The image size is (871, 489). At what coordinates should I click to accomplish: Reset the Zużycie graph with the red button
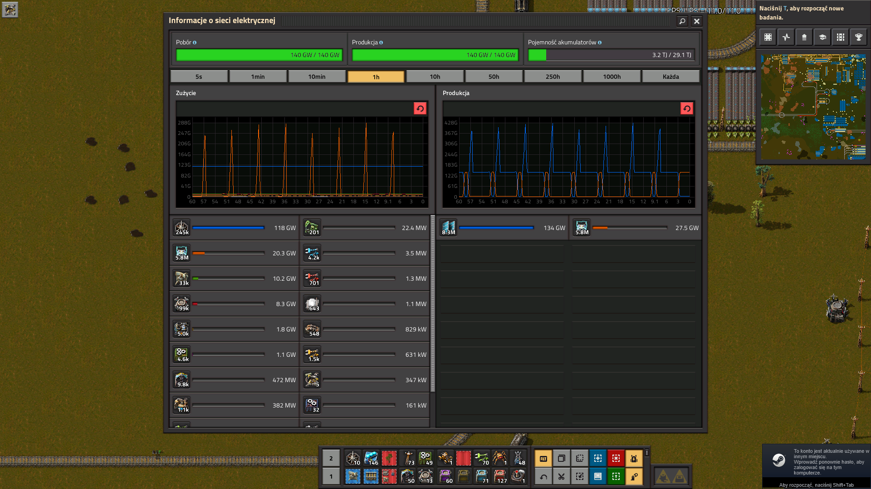point(420,109)
